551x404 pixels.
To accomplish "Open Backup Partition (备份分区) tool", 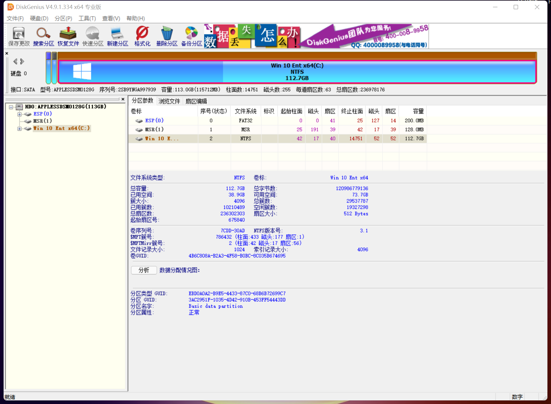I will 191,37.
